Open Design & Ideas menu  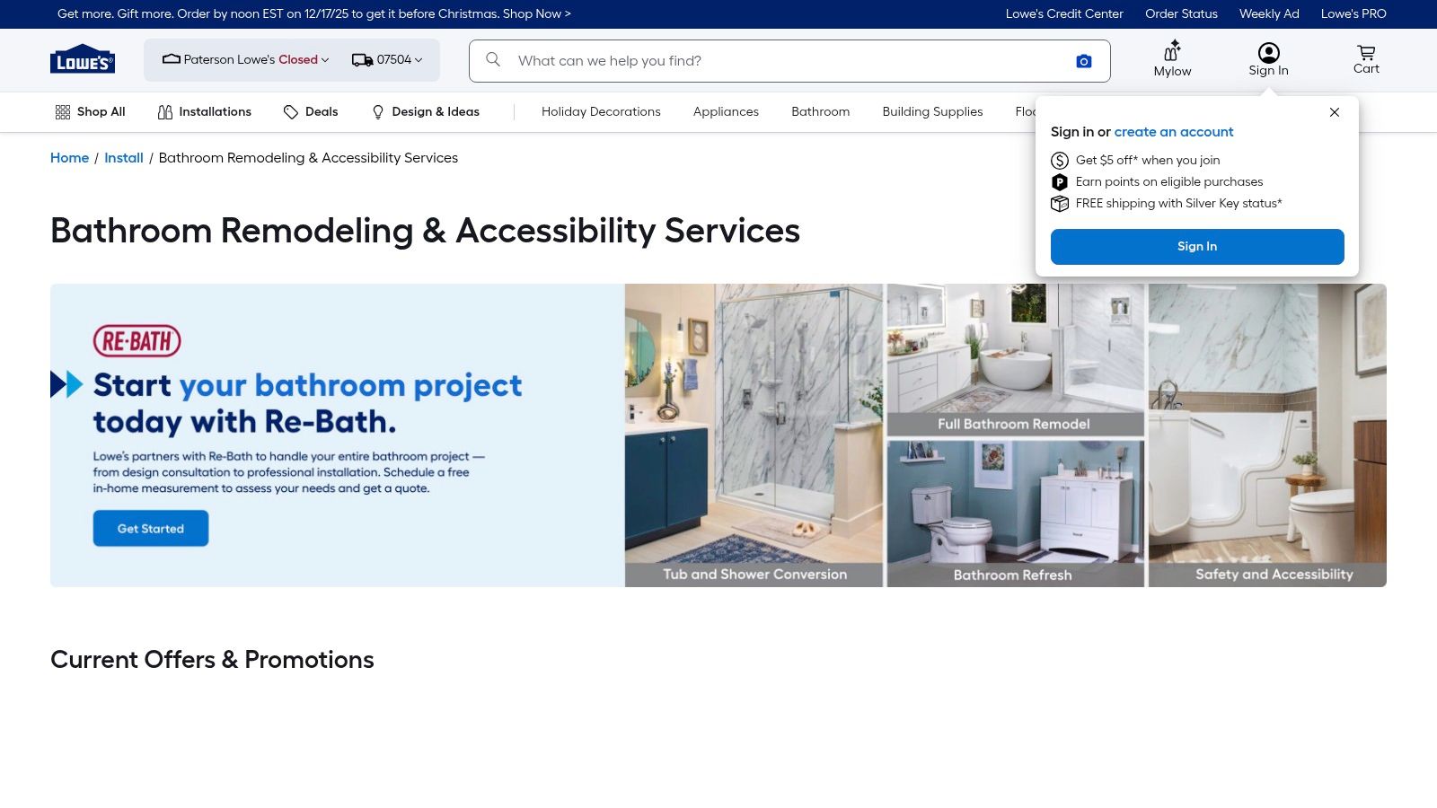tap(426, 112)
